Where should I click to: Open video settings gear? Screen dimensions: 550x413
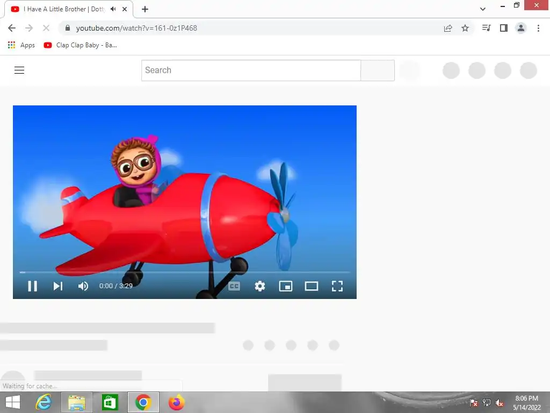pyautogui.click(x=260, y=286)
